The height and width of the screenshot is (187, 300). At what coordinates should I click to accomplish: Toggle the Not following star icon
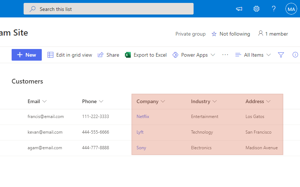click(x=214, y=34)
